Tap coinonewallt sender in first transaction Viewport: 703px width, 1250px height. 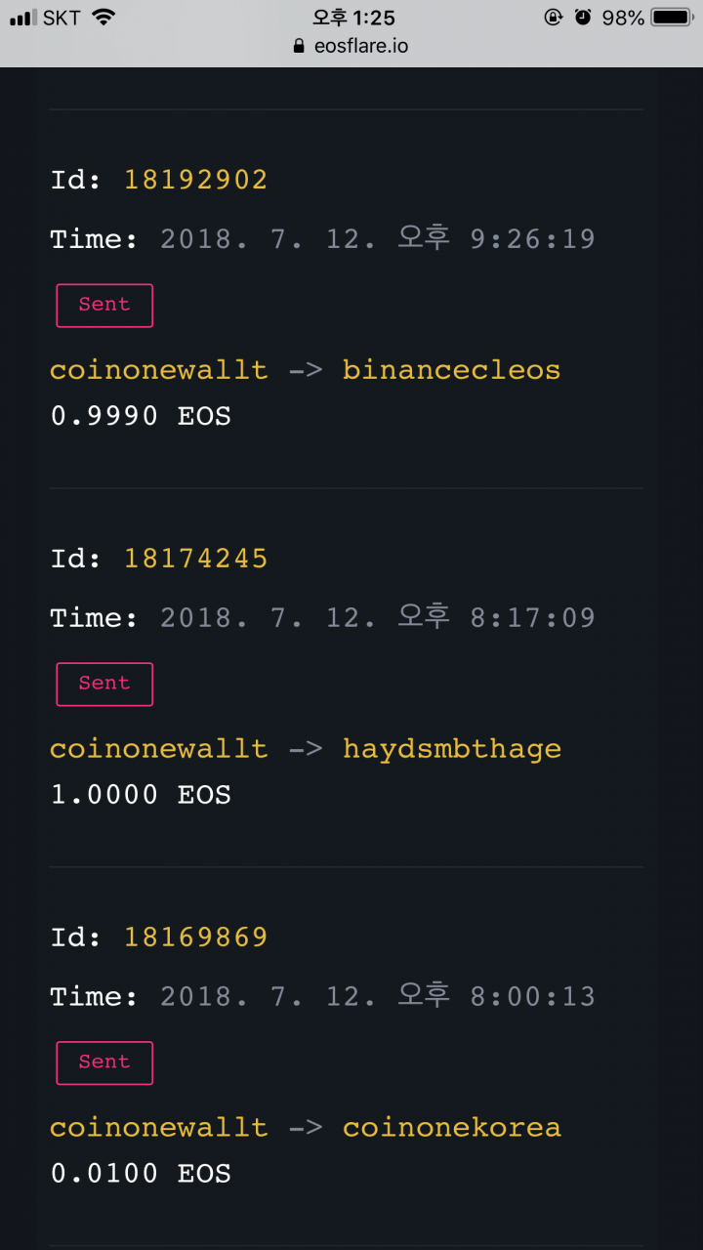[158, 370]
